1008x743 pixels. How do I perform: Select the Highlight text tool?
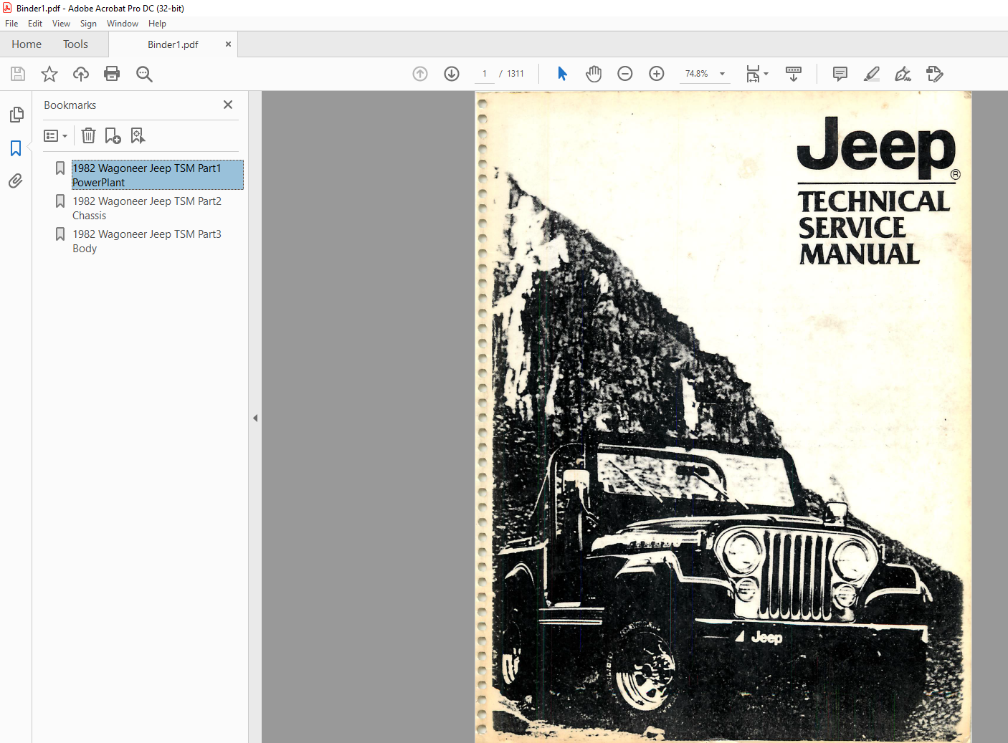click(x=872, y=74)
